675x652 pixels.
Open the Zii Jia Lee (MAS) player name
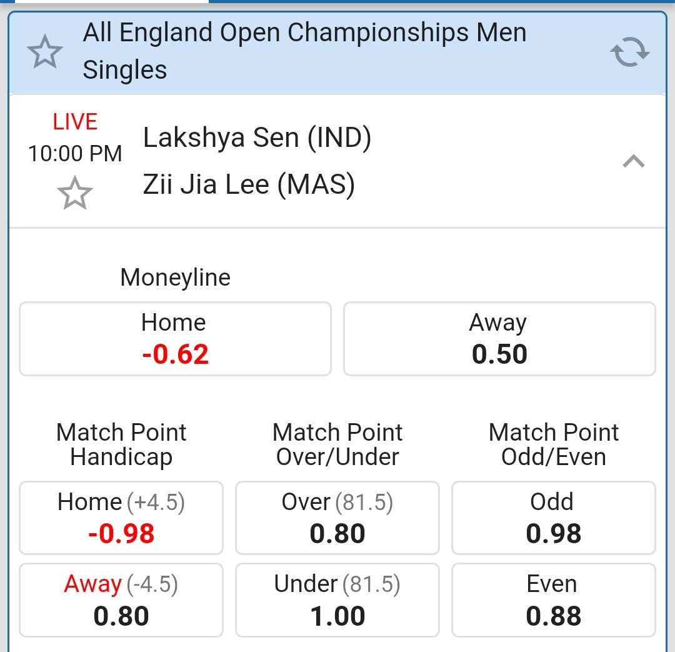[249, 184]
